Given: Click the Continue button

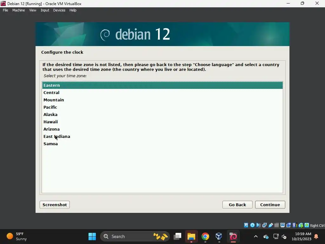Looking at the screenshot, I should [x=270, y=205].
